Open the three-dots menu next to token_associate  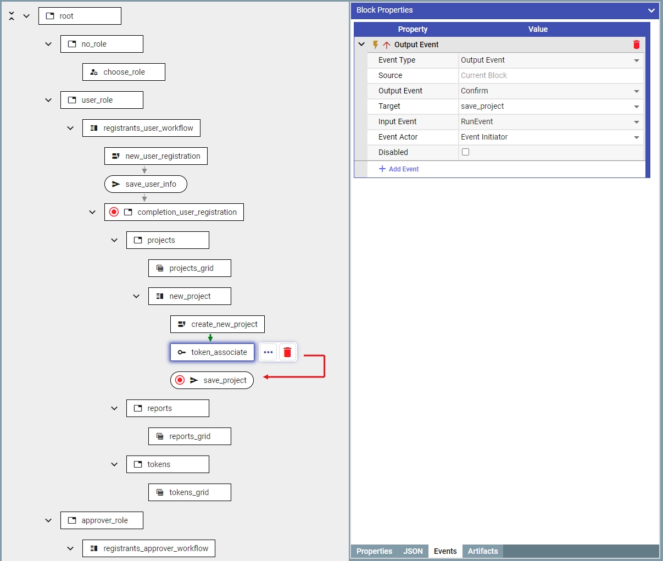[268, 352]
